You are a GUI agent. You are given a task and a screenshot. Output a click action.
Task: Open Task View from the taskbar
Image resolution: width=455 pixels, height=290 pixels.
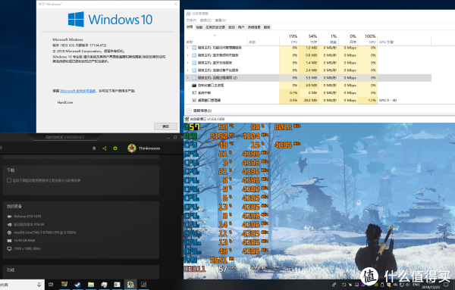pyautogui.click(x=51, y=285)
